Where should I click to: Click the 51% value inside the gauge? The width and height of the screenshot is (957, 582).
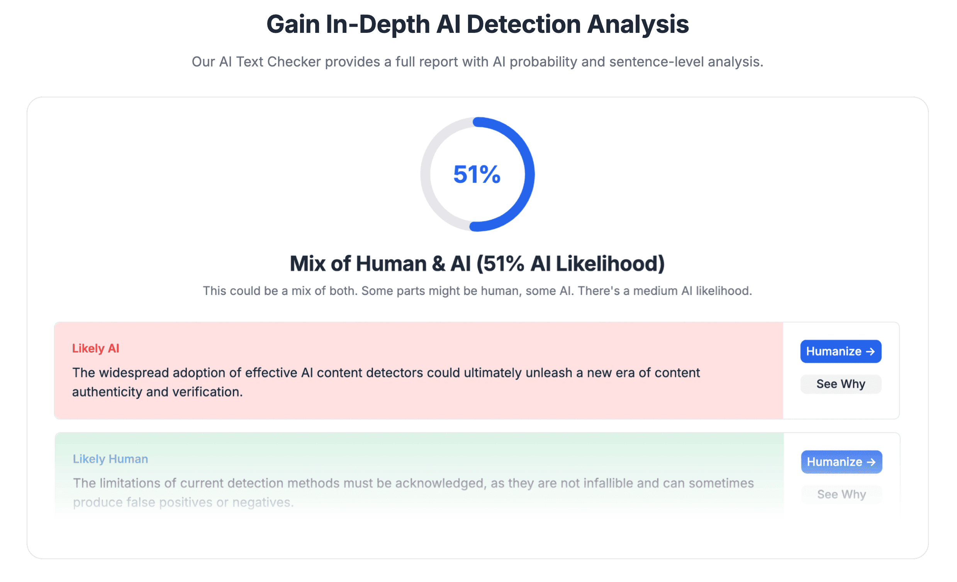coord(477,175)
